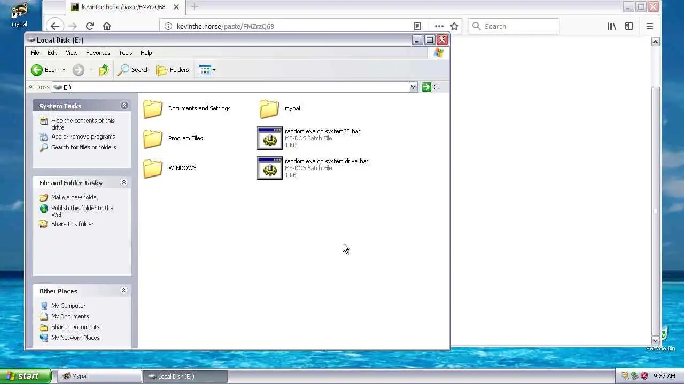The width and height of the screenshot is (684, 384).
Task: Click the Windows flag logo in Explorer
Action: point(439,53)
